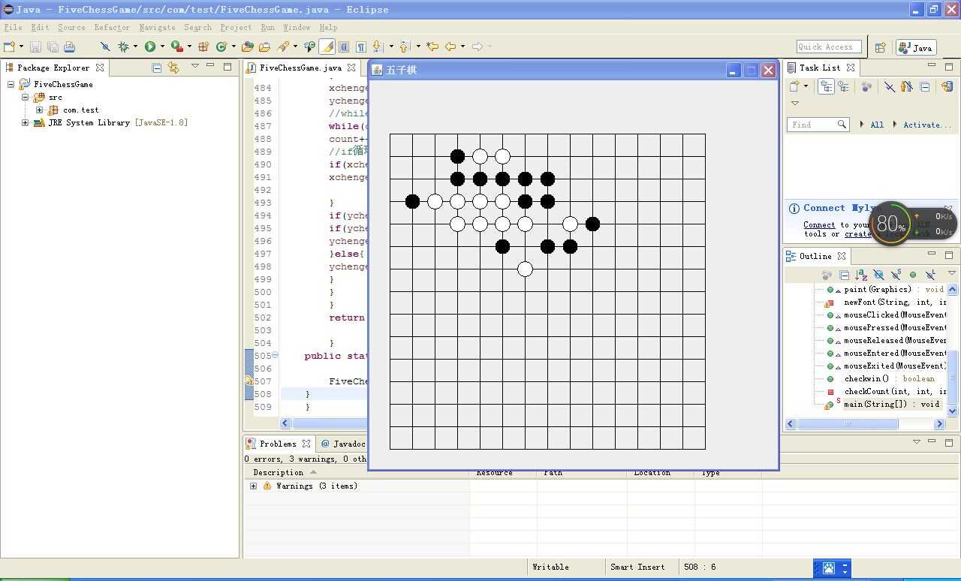This screenshot has height=581, width=961.
Task: Click the New Java Class icon
Action: click(221, 47)
